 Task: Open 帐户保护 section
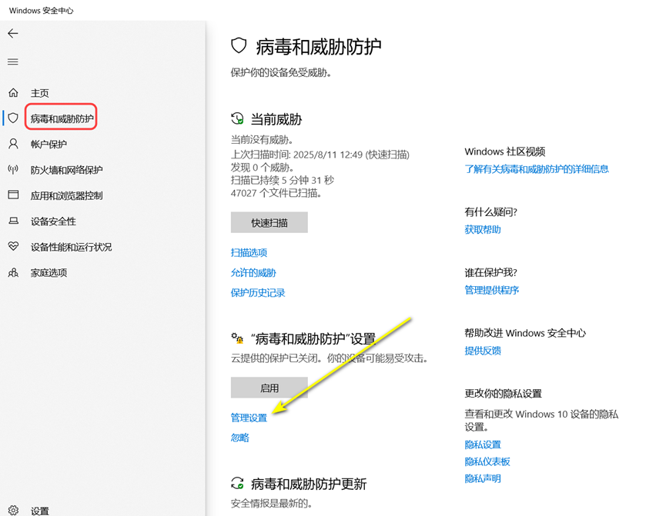pos(49,145)
